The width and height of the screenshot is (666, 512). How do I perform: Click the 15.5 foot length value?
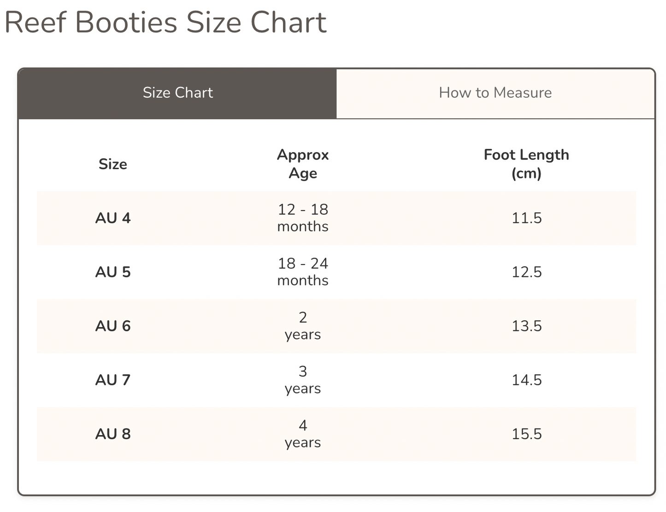[x=526, y=434]
